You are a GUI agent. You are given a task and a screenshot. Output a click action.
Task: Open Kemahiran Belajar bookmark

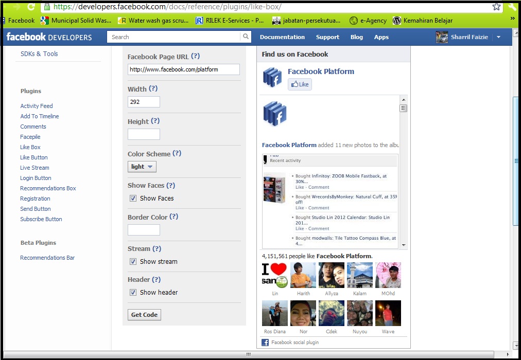click(423, 21)
